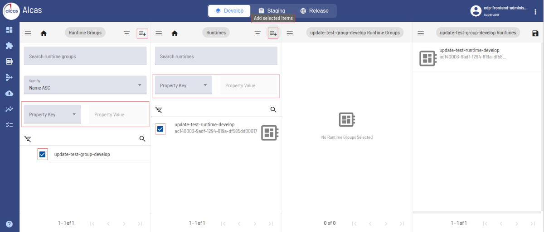The height and width of the screenshot is (232, 544).
Task: Click the Runtime Groups chip label
Action: 85,33
